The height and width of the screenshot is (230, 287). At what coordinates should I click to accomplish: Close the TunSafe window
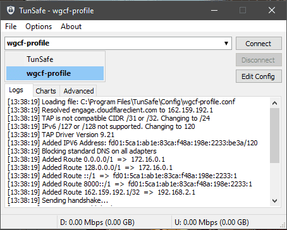click(x=272, y=10)
